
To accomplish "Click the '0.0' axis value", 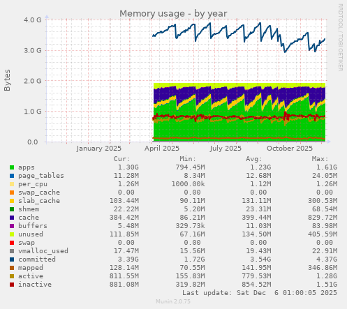I will 33,142.
